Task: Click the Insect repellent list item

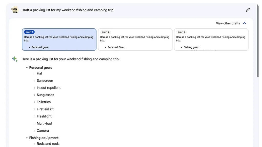Action: tap(49, 88)
